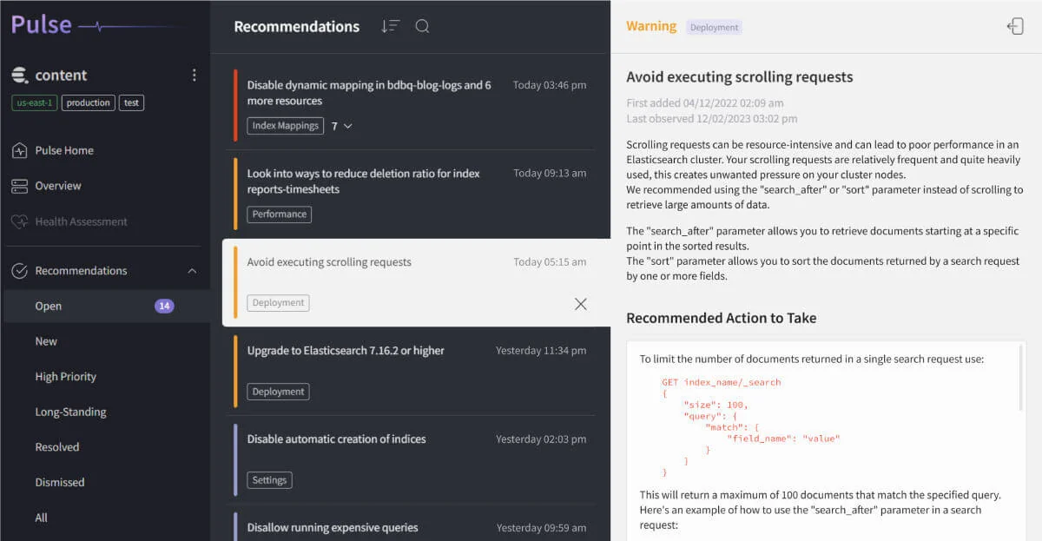Viewport: 1042px width, 541px height.
Task: Click the Pulse Home icon
Action: pos(19,151)
